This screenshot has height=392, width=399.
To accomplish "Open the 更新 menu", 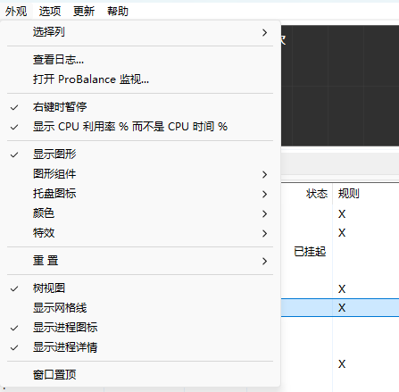I will (84, 12).
